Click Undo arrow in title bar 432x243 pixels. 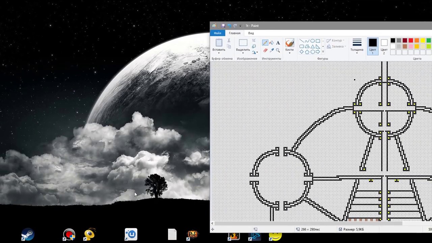(229, 26)
